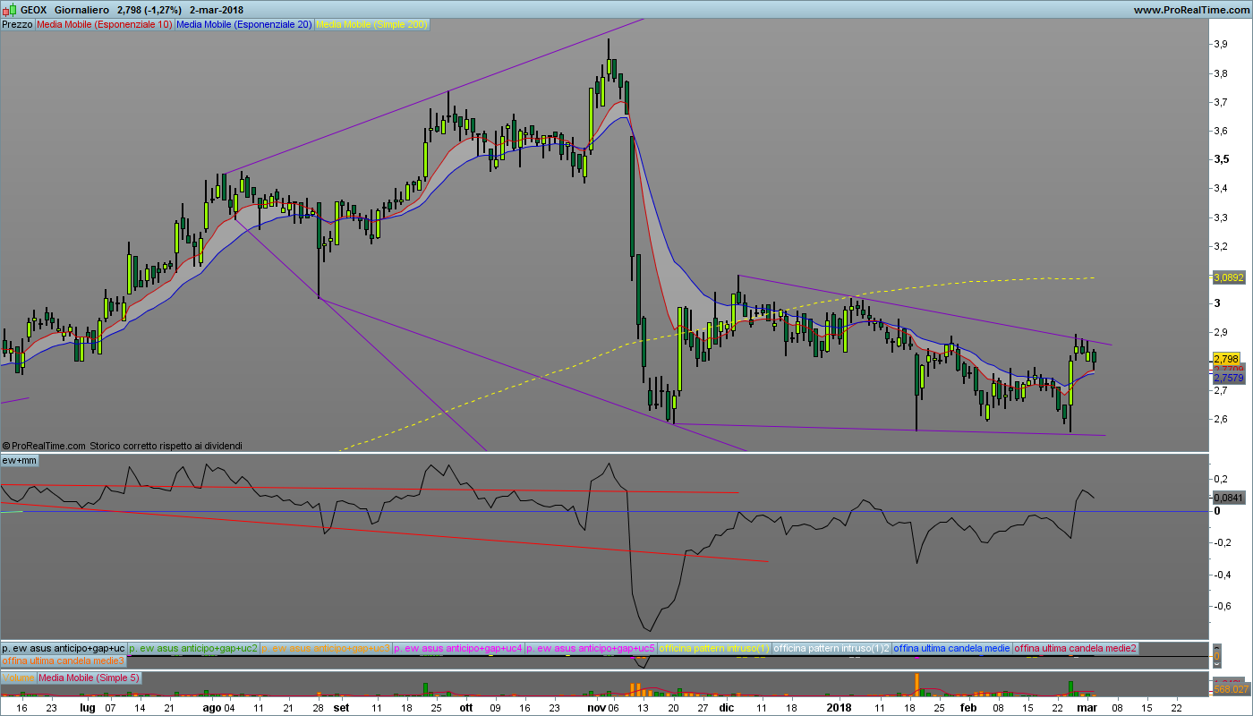
Task: Click the 3,6 price axis label
Action: (1219, 131)
